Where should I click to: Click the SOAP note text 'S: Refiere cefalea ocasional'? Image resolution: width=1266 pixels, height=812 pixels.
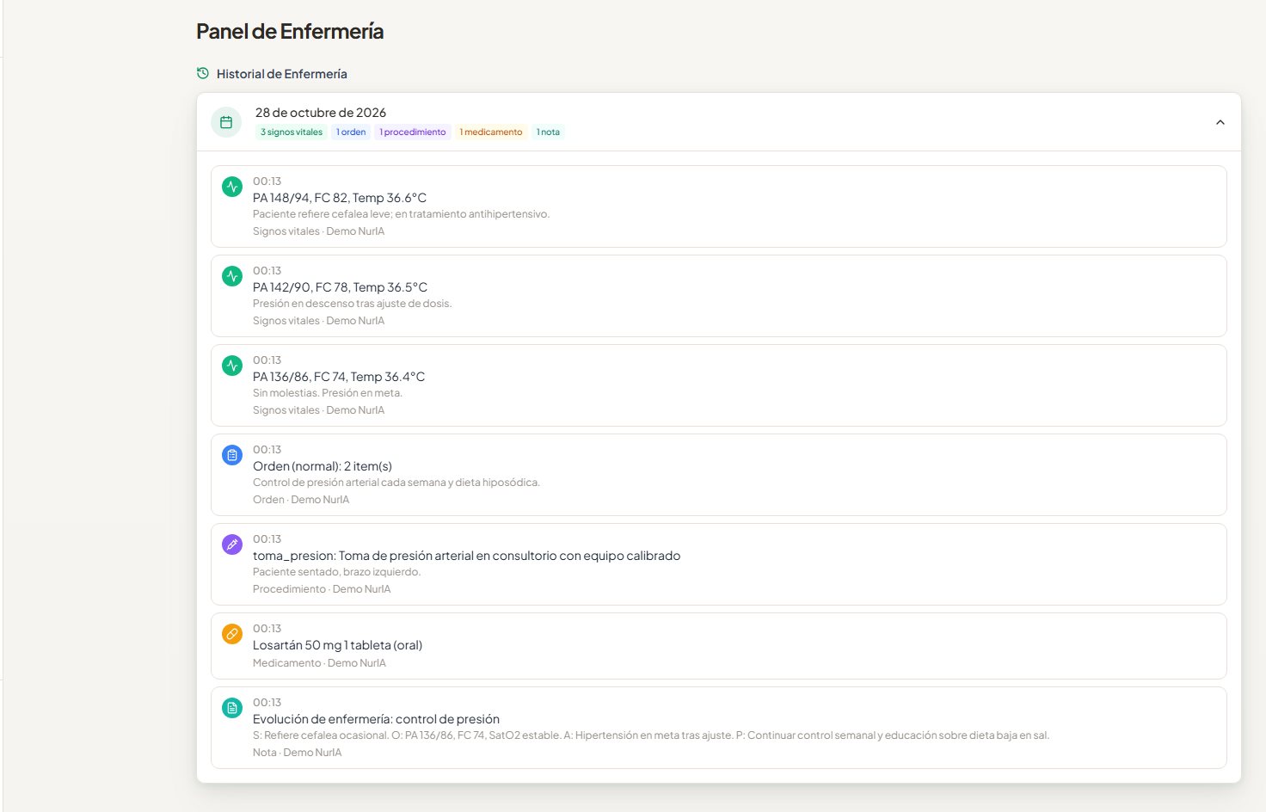pyautogui.click(x=651, y=735)
